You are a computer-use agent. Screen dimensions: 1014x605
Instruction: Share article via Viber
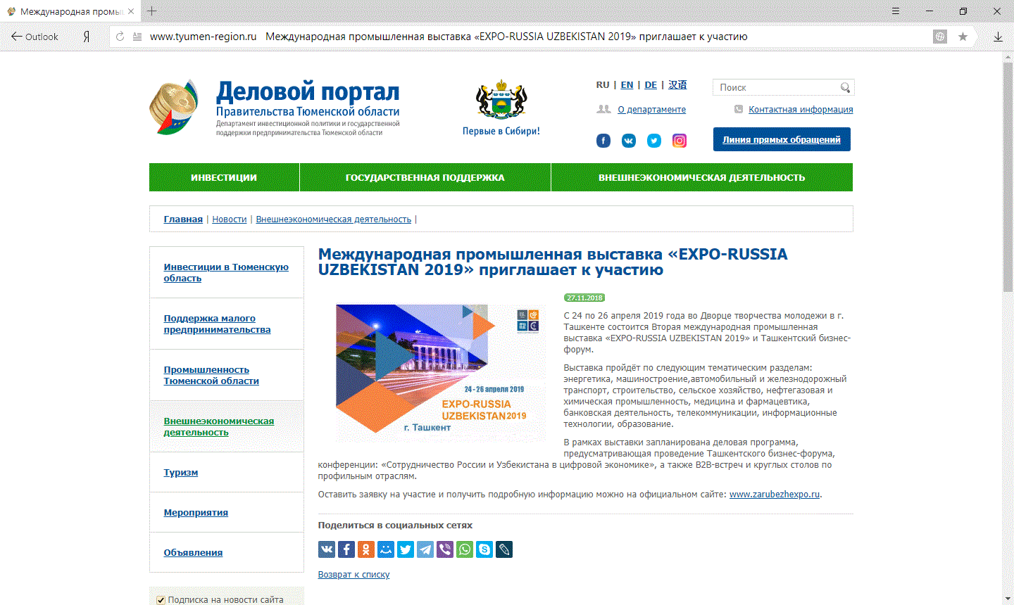(x=445, y=549)
